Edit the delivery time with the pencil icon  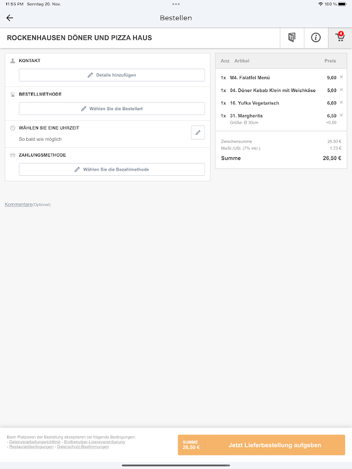point(198,132)
